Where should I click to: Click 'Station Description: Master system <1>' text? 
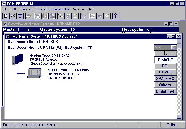[x=57, y=64]
